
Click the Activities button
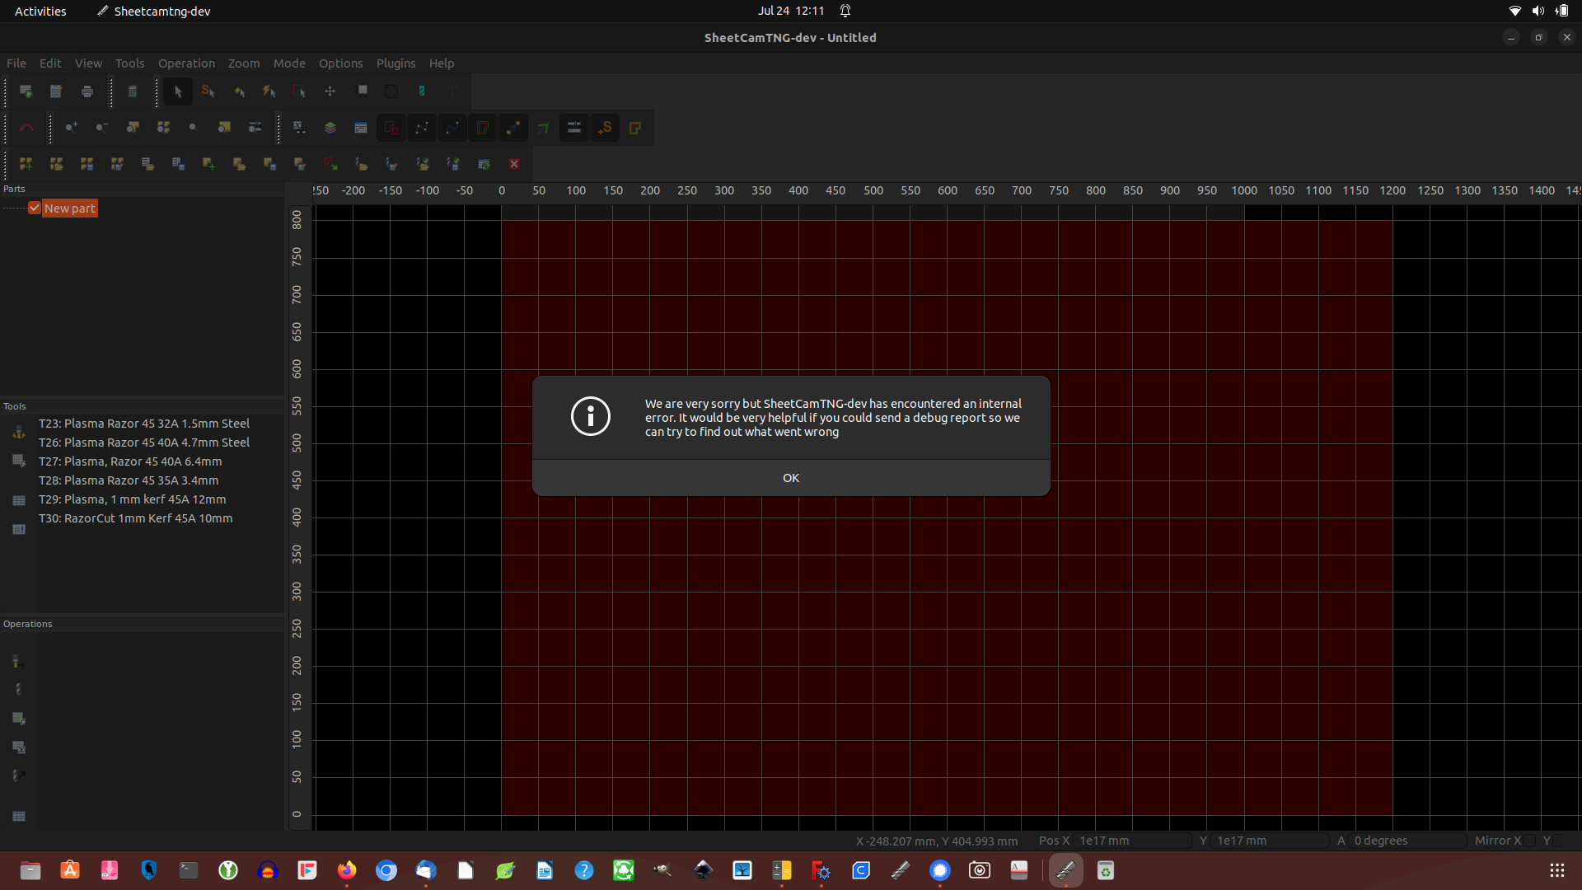point(40,11)
